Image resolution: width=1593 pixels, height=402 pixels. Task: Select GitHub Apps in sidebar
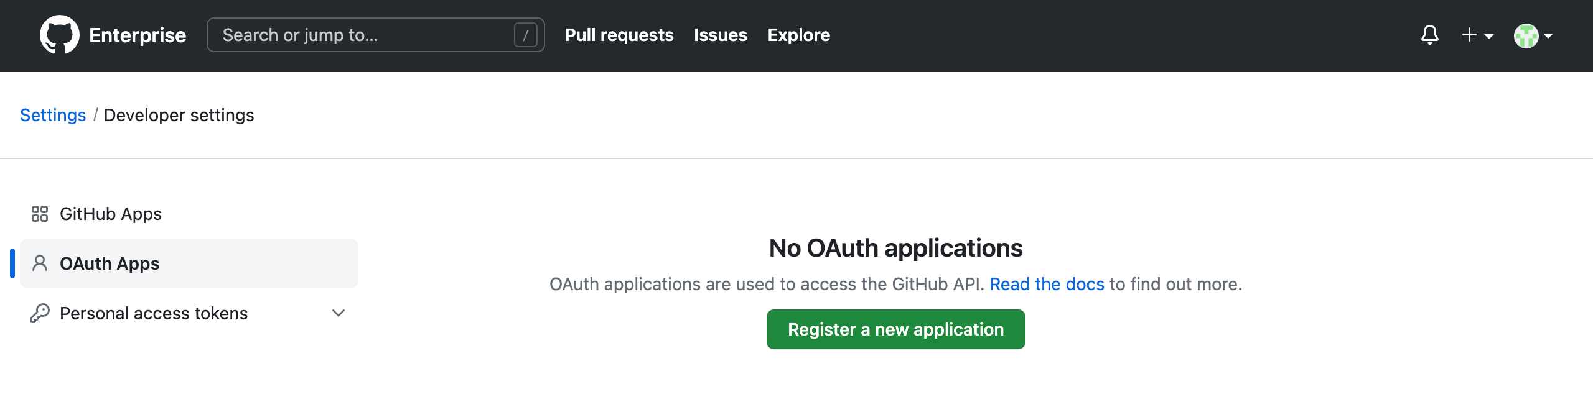(189, 214)
